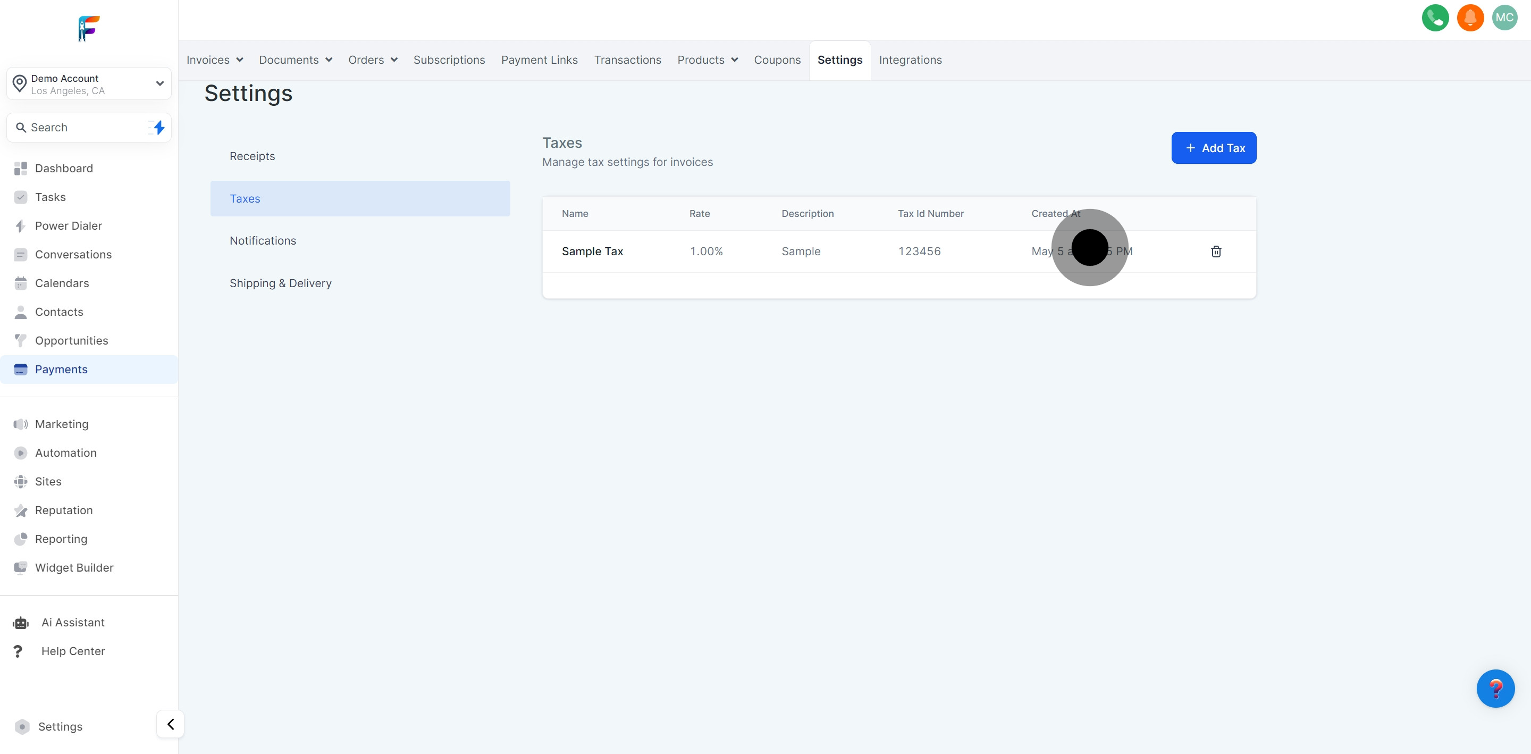Select Shipping & Delivery settings section
This screenshot has width=1531, height=754.
[281, 283]
